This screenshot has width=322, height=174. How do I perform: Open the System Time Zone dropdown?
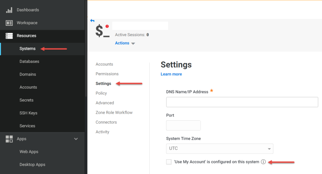(219, 149)
